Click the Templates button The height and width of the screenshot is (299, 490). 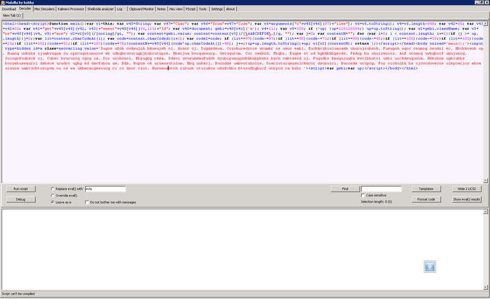[426, 189]
